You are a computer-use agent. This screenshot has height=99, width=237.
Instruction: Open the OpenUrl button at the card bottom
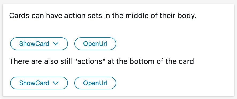pos(95,83)
